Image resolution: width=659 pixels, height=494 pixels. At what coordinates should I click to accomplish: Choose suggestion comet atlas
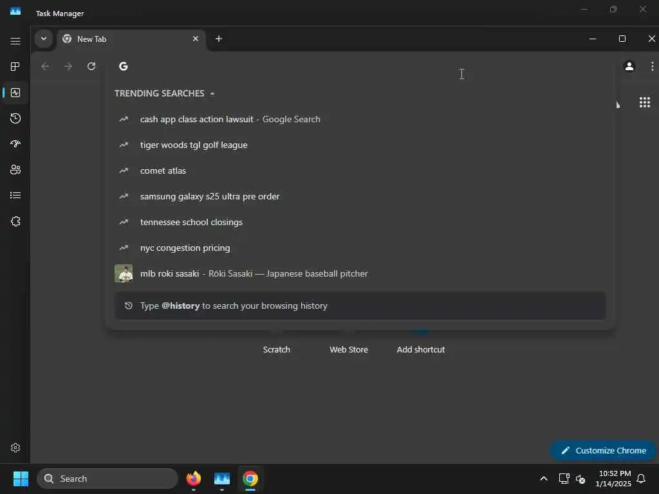pyautogui.click(x=360, y=170)
